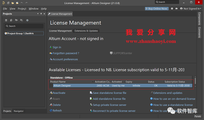The image size is (204, 120).
Task: Select the License Management document tab
Action: (x=60, y=14)
